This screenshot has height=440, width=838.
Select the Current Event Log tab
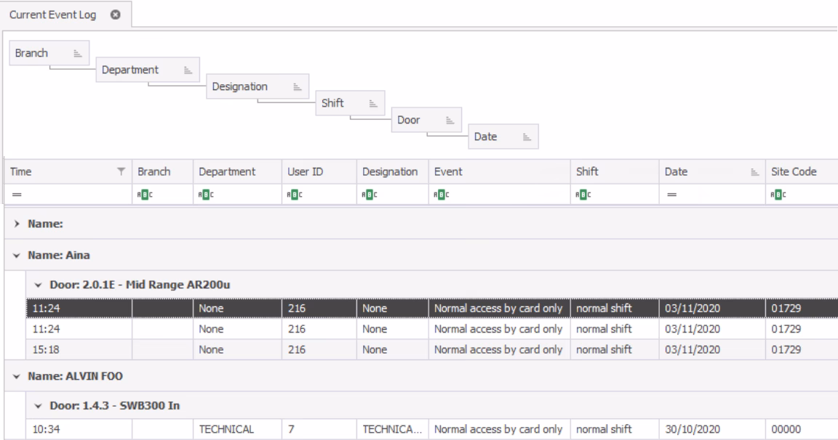[52, 15]
